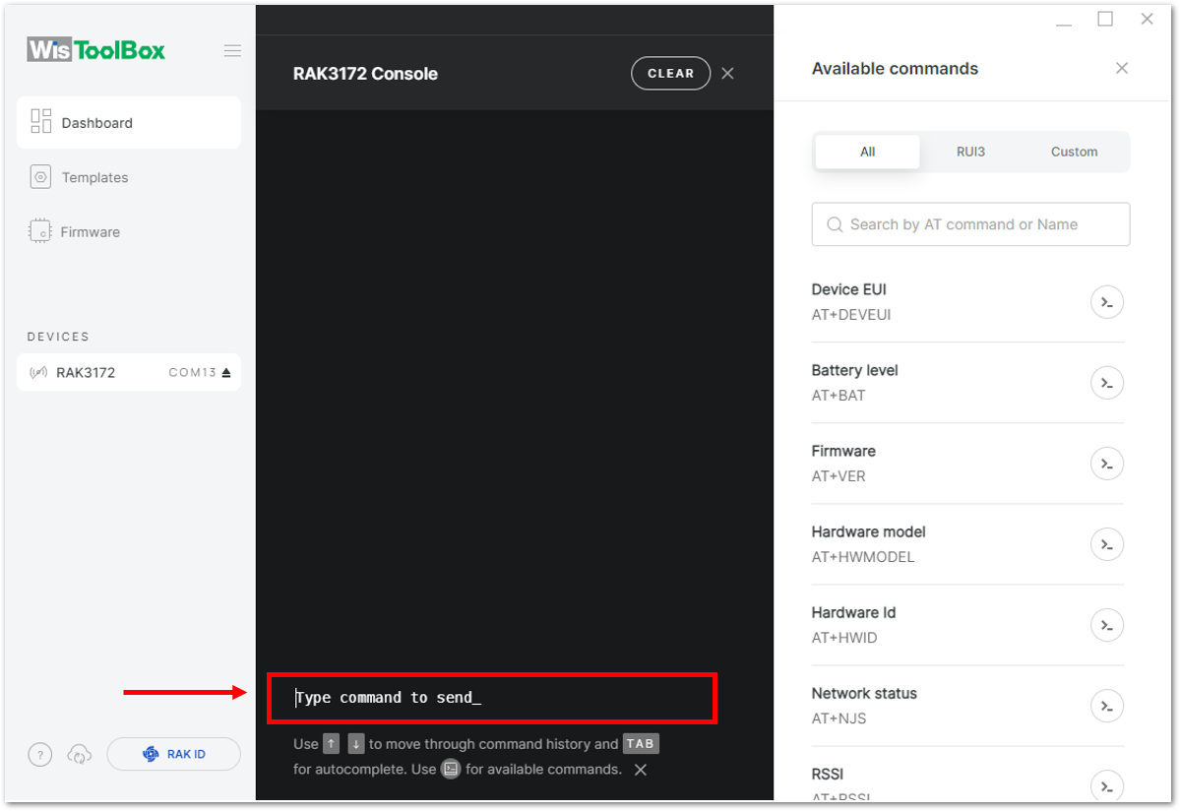Select the RAK3172 device entry
This screenshot has width=1180, height=811.
(129, 372)
